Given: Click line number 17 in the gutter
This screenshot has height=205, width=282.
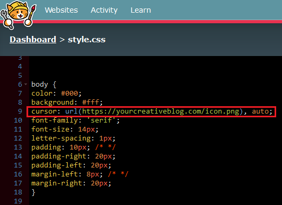Looking at the screenshot, I should click(x=18, y=183).
